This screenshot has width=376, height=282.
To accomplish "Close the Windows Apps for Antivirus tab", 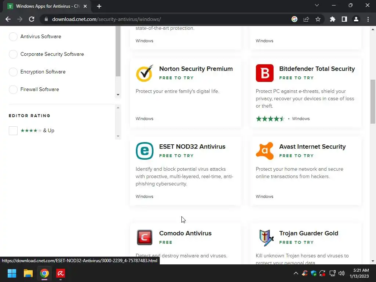I will [x=85, y=6].
